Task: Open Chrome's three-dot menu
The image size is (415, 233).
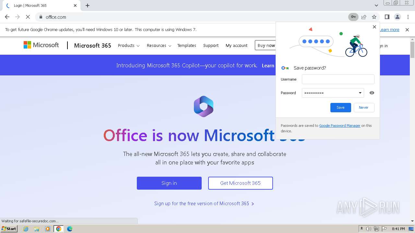Action: coord(408,17)
